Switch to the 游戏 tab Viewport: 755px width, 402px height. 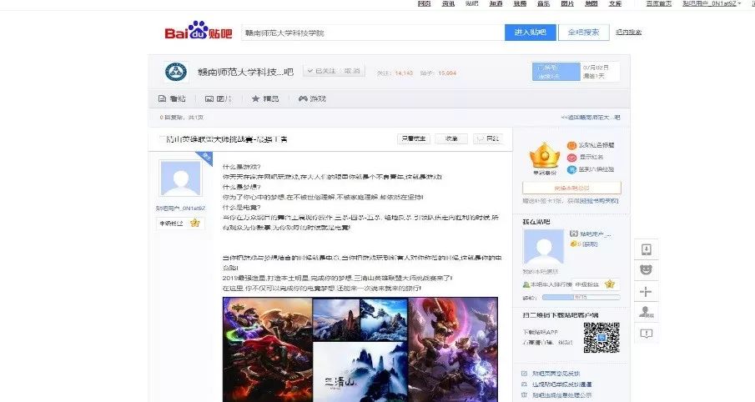312,98
